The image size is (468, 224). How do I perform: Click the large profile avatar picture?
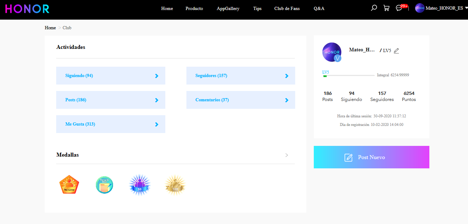click(x=332, y=52)
